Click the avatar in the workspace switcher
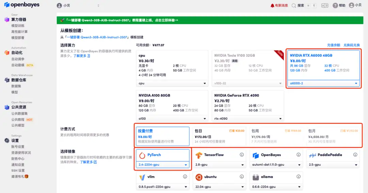The height and width of the screenshot is (193, 368). 59,5
